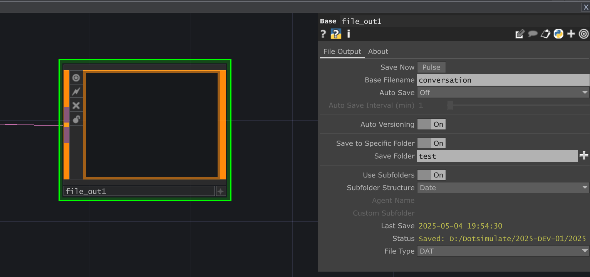Image resolution: width=590 pixels, height=277 pixels.
Task: Select the File Output tab
Action: [x=342, y=51]
